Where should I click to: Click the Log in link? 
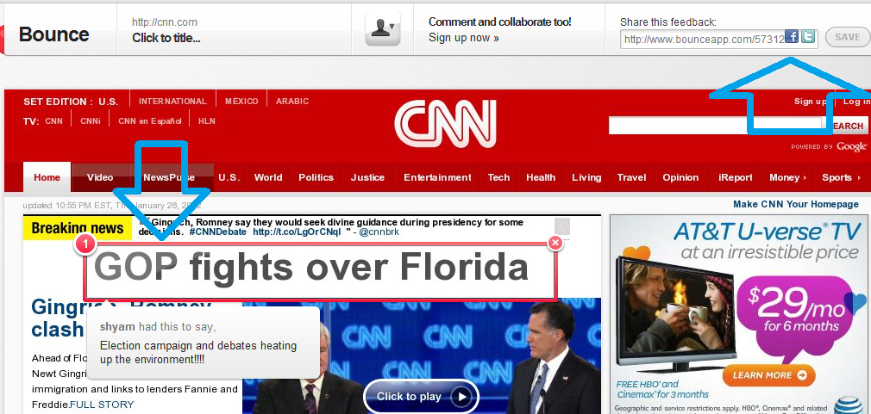[856, 101]
